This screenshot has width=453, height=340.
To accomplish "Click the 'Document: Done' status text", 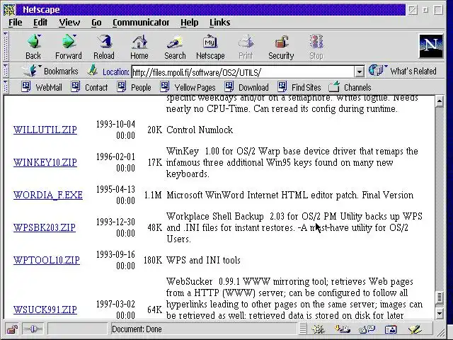I will [x=137, y=329].
